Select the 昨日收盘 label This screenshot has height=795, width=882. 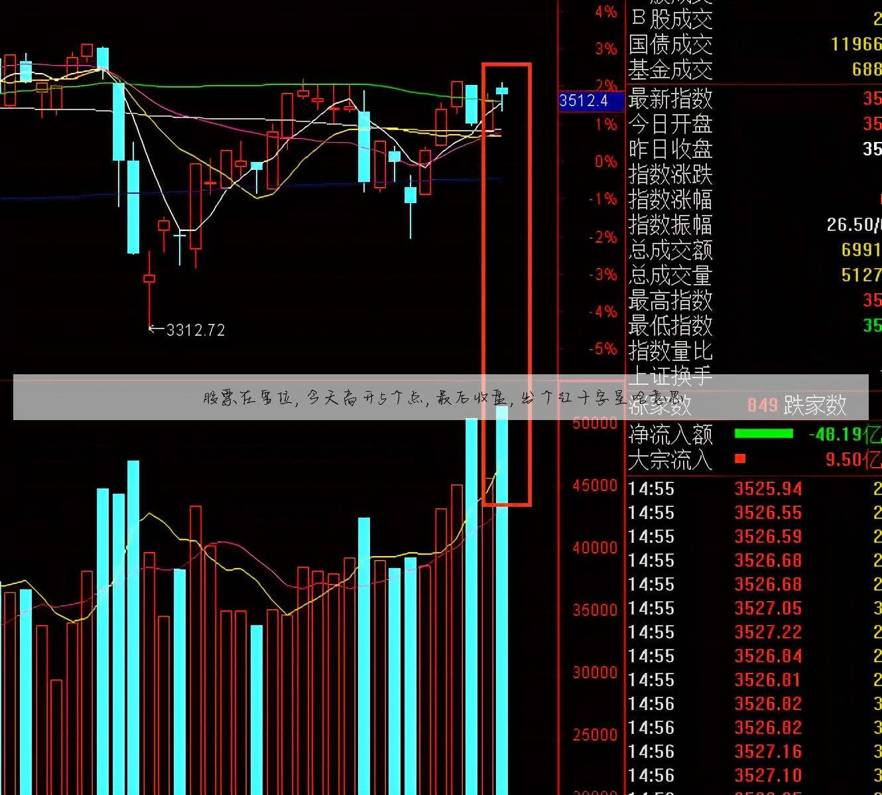tap(670, 149)
